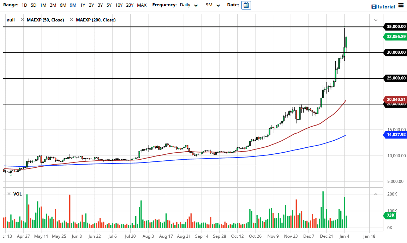Open the chart options chevron above price scale
Viewport: 407px width, 243px height.
[x=376, y=20]
